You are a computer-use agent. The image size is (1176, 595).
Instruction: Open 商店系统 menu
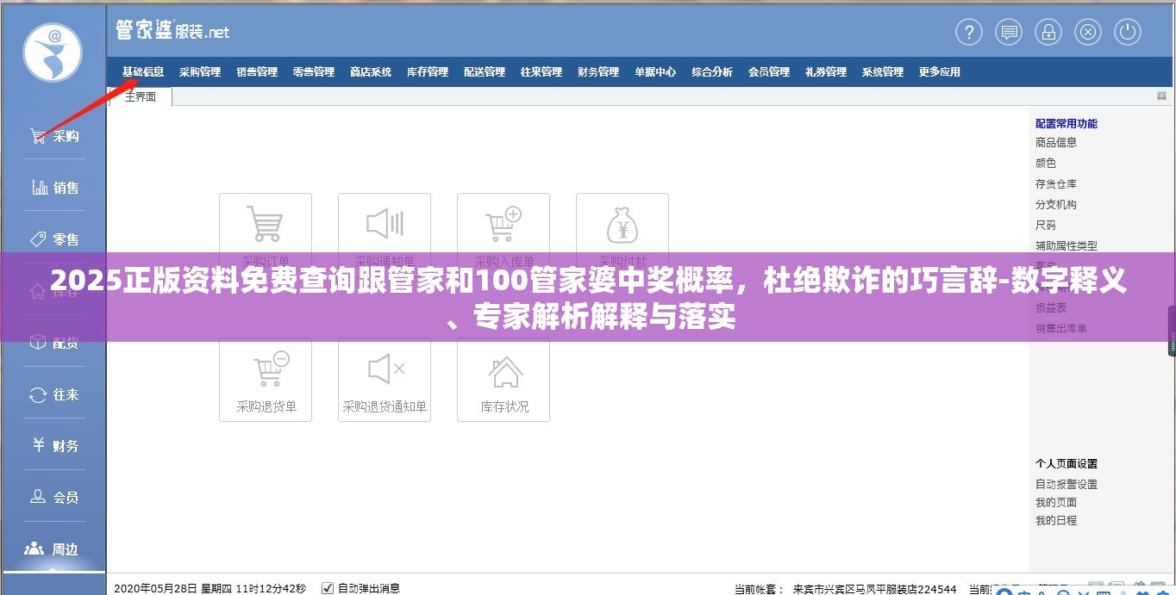[371, 72]
